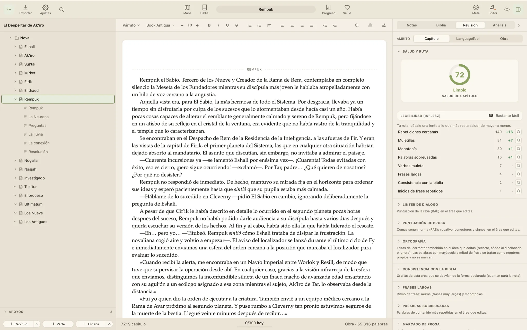Viewport: 527px width, 330px height.
Task: Inspect Repeticiones cercanas with magnifier
Action: tap(519, 132)
